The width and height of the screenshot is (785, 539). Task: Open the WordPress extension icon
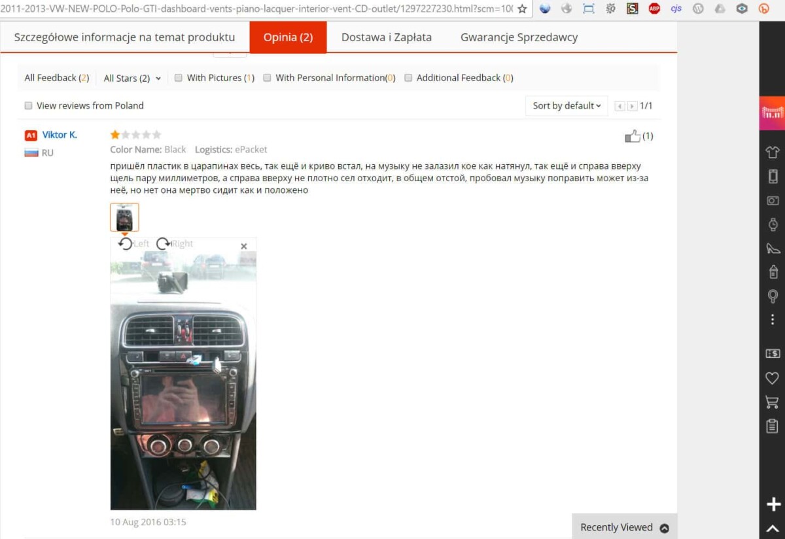tap(698, 9)
